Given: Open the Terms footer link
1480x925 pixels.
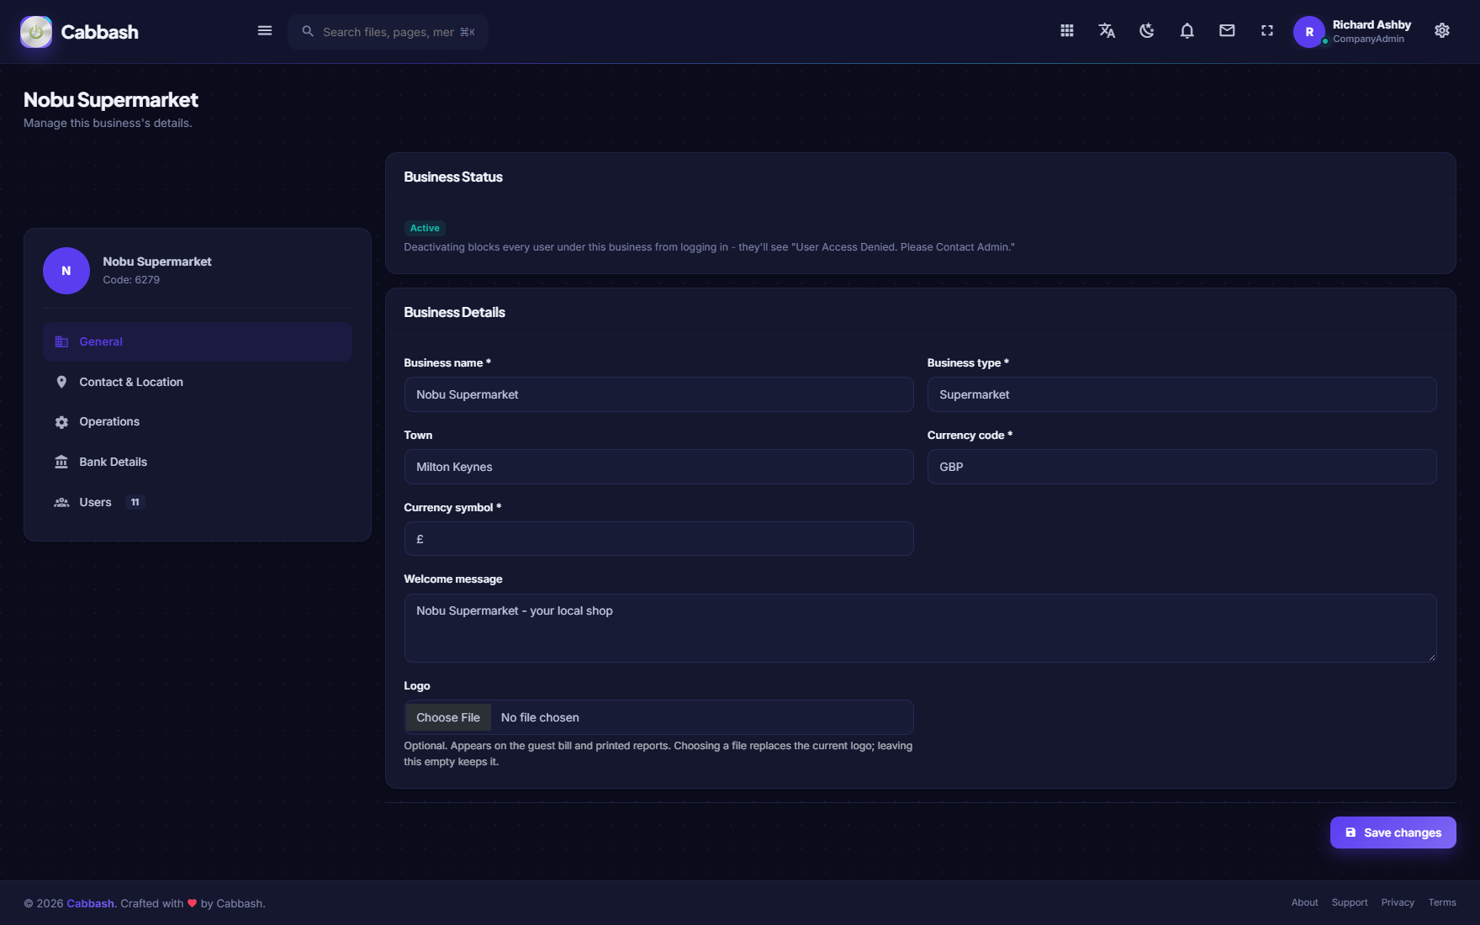Looking at the screenshot, I should (1442, 902).
